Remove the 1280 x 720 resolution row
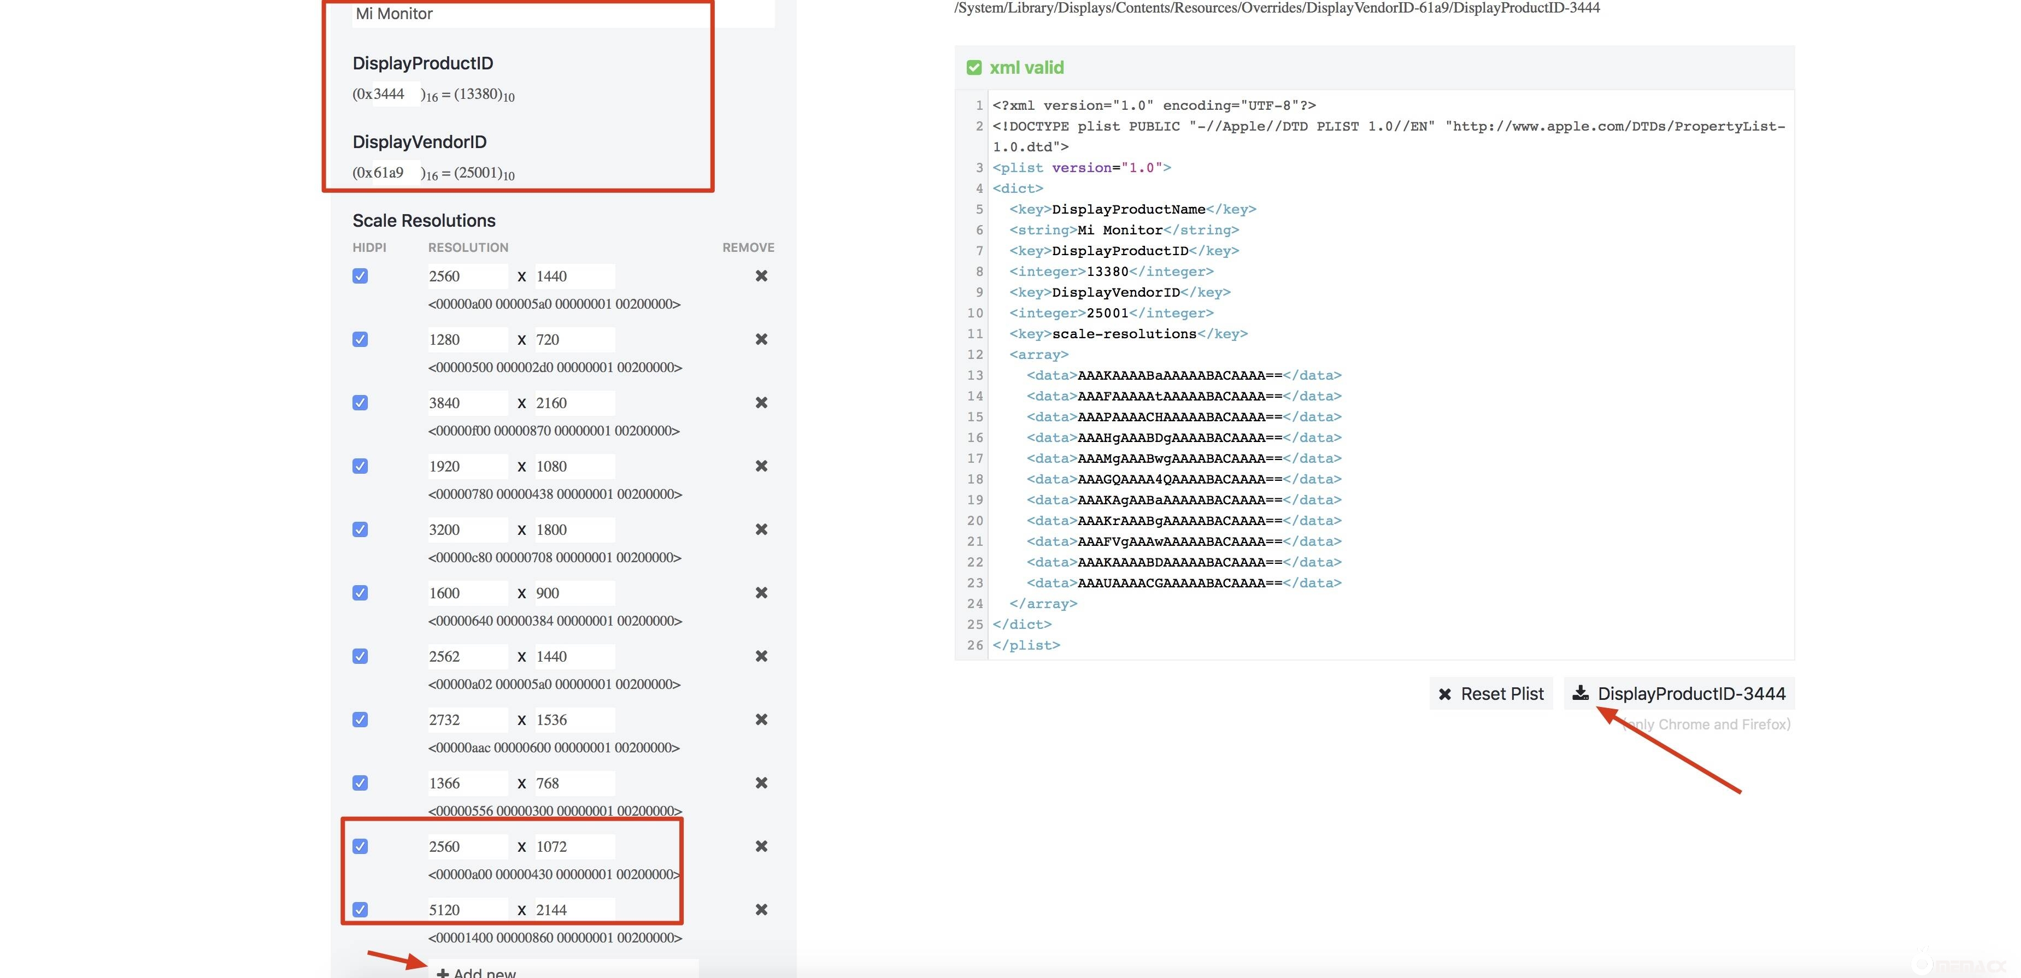 (760, 340)
